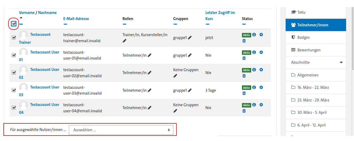Open gear settings for Testaccount Trainer
This screenshot has height=141, width=354.
pyautogui.click(x=261, y=35)
